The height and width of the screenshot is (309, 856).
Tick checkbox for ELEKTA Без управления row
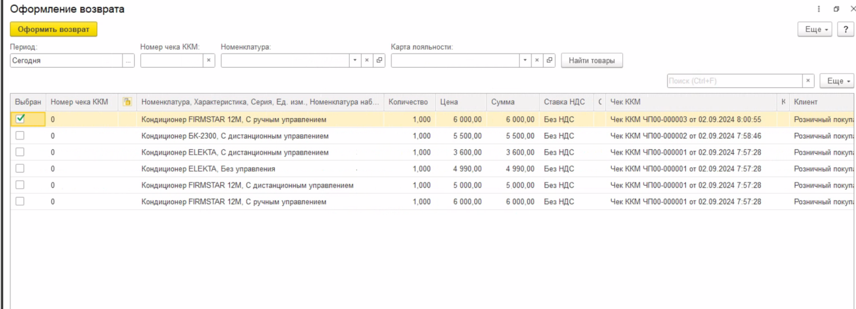[20, 169]
